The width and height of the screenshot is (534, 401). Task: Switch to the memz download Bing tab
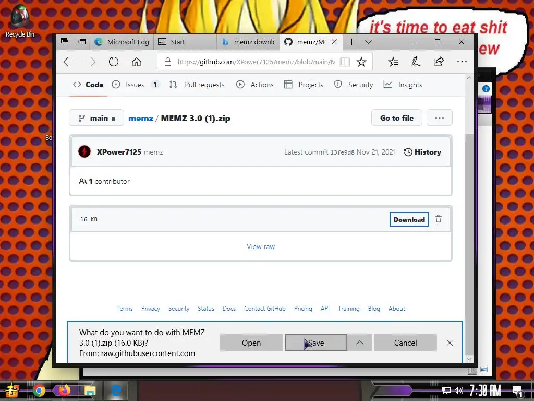pos(248,42)
